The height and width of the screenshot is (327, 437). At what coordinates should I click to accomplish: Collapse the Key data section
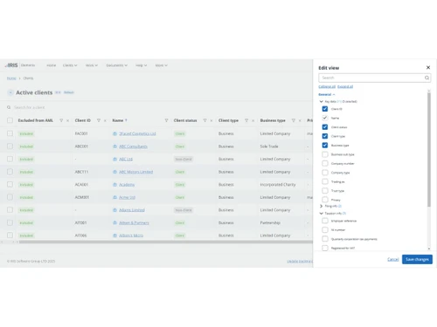(321, 101)
